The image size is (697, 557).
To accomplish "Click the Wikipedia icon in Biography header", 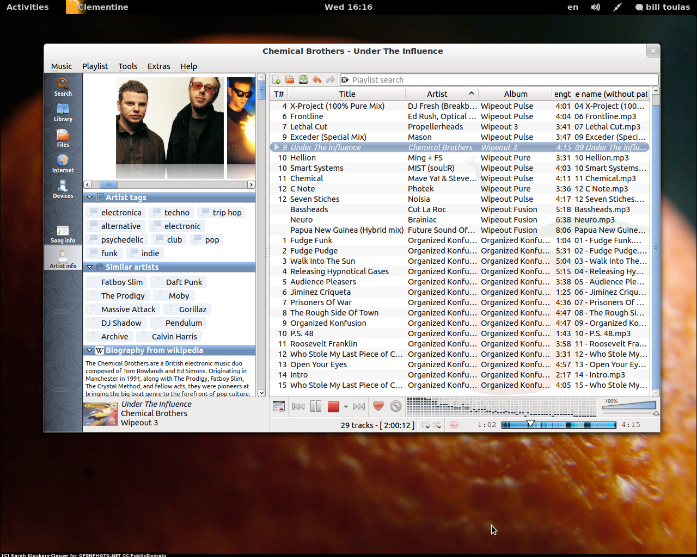I will click(100, 351).
